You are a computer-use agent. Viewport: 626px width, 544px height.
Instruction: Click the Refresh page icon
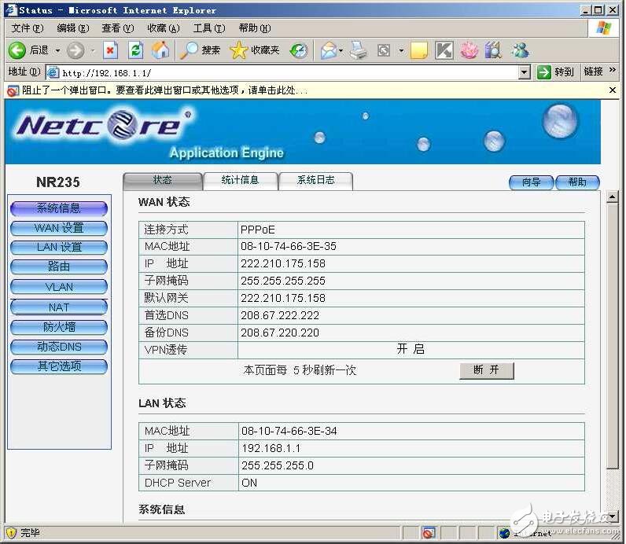[x=135, y=50]
